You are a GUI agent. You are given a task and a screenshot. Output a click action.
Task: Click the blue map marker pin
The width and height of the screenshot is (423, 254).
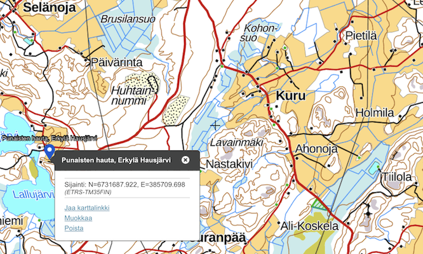(50, 152)
